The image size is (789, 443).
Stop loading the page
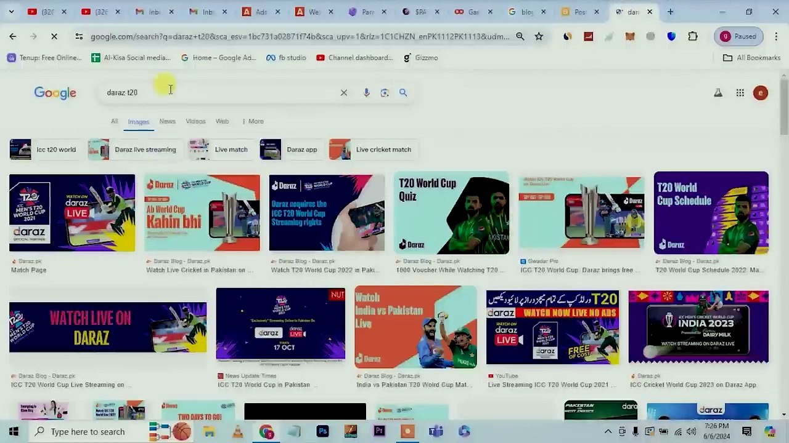pyautogui.click(x=54, y=37)
